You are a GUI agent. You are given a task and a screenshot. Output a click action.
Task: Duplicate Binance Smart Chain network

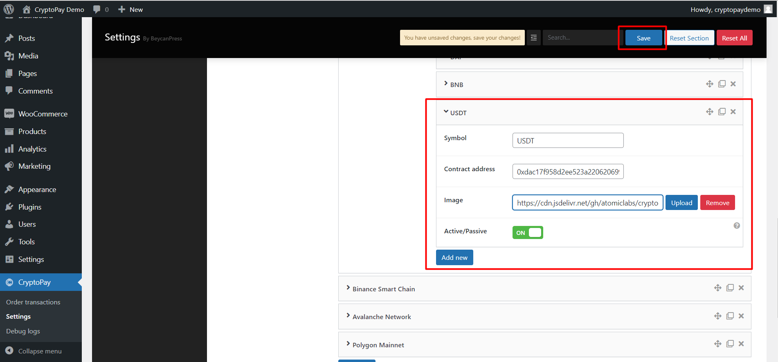[x=730, y=288]
